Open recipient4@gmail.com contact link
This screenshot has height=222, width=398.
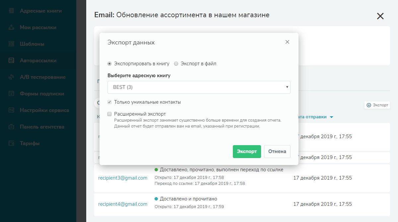(123, 204)
